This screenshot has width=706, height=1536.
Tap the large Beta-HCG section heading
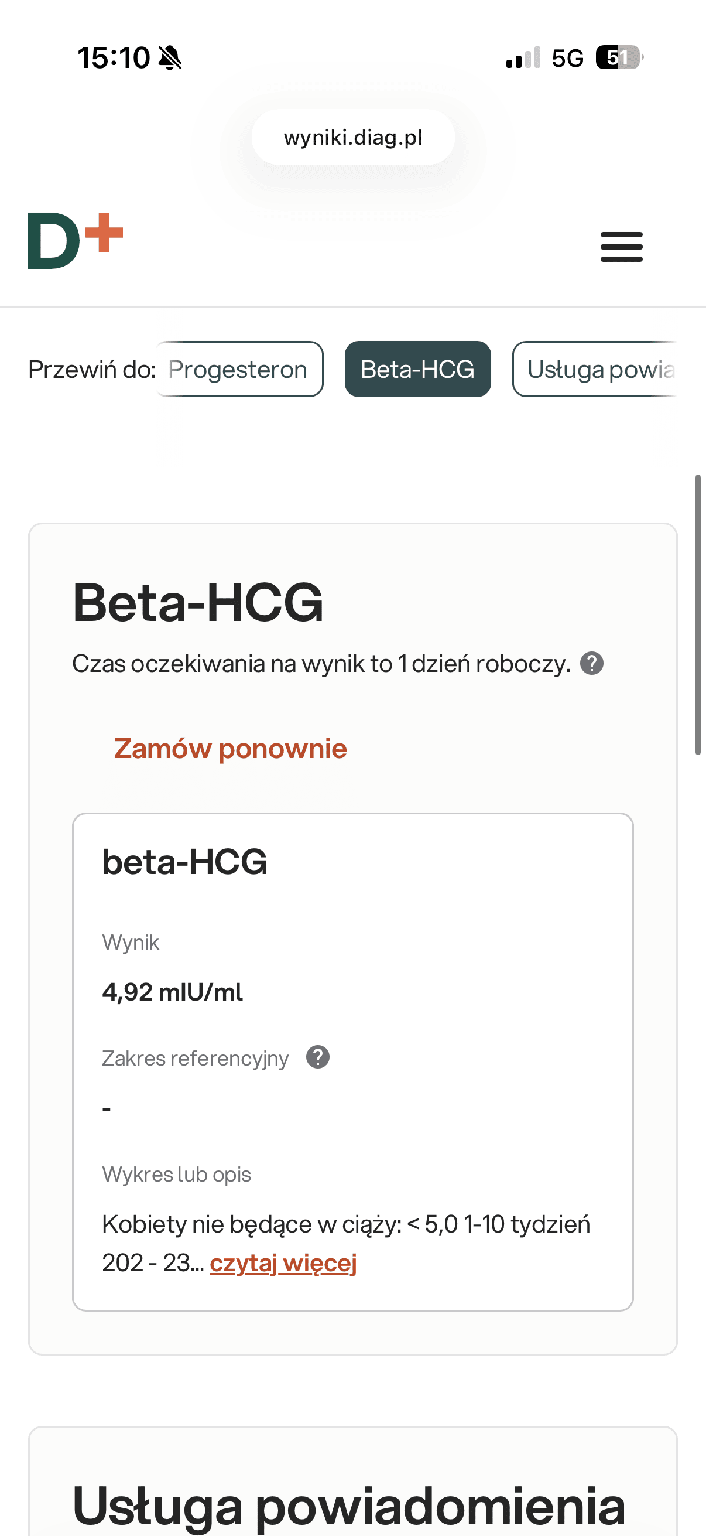pos(198,603)
